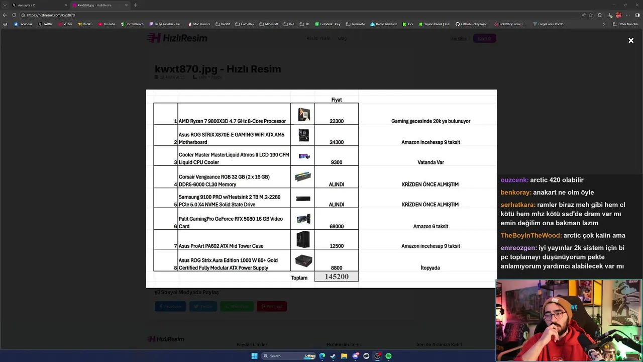Open the Kotaku bookmark
Viewport: 643px width, 362px height.
click(x=85, y=24)
